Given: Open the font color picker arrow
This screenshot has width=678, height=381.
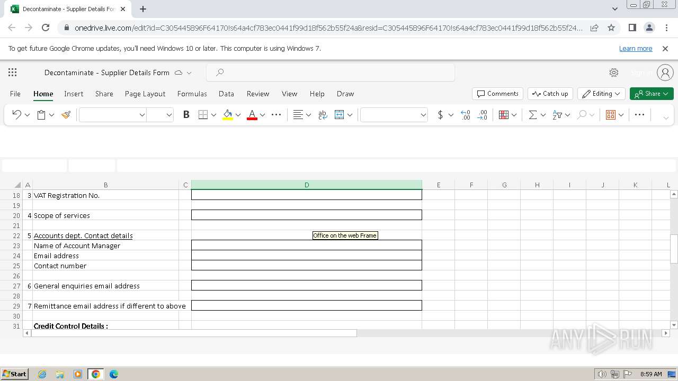Looking at the screenshot, I should click(x=262, y=115).
